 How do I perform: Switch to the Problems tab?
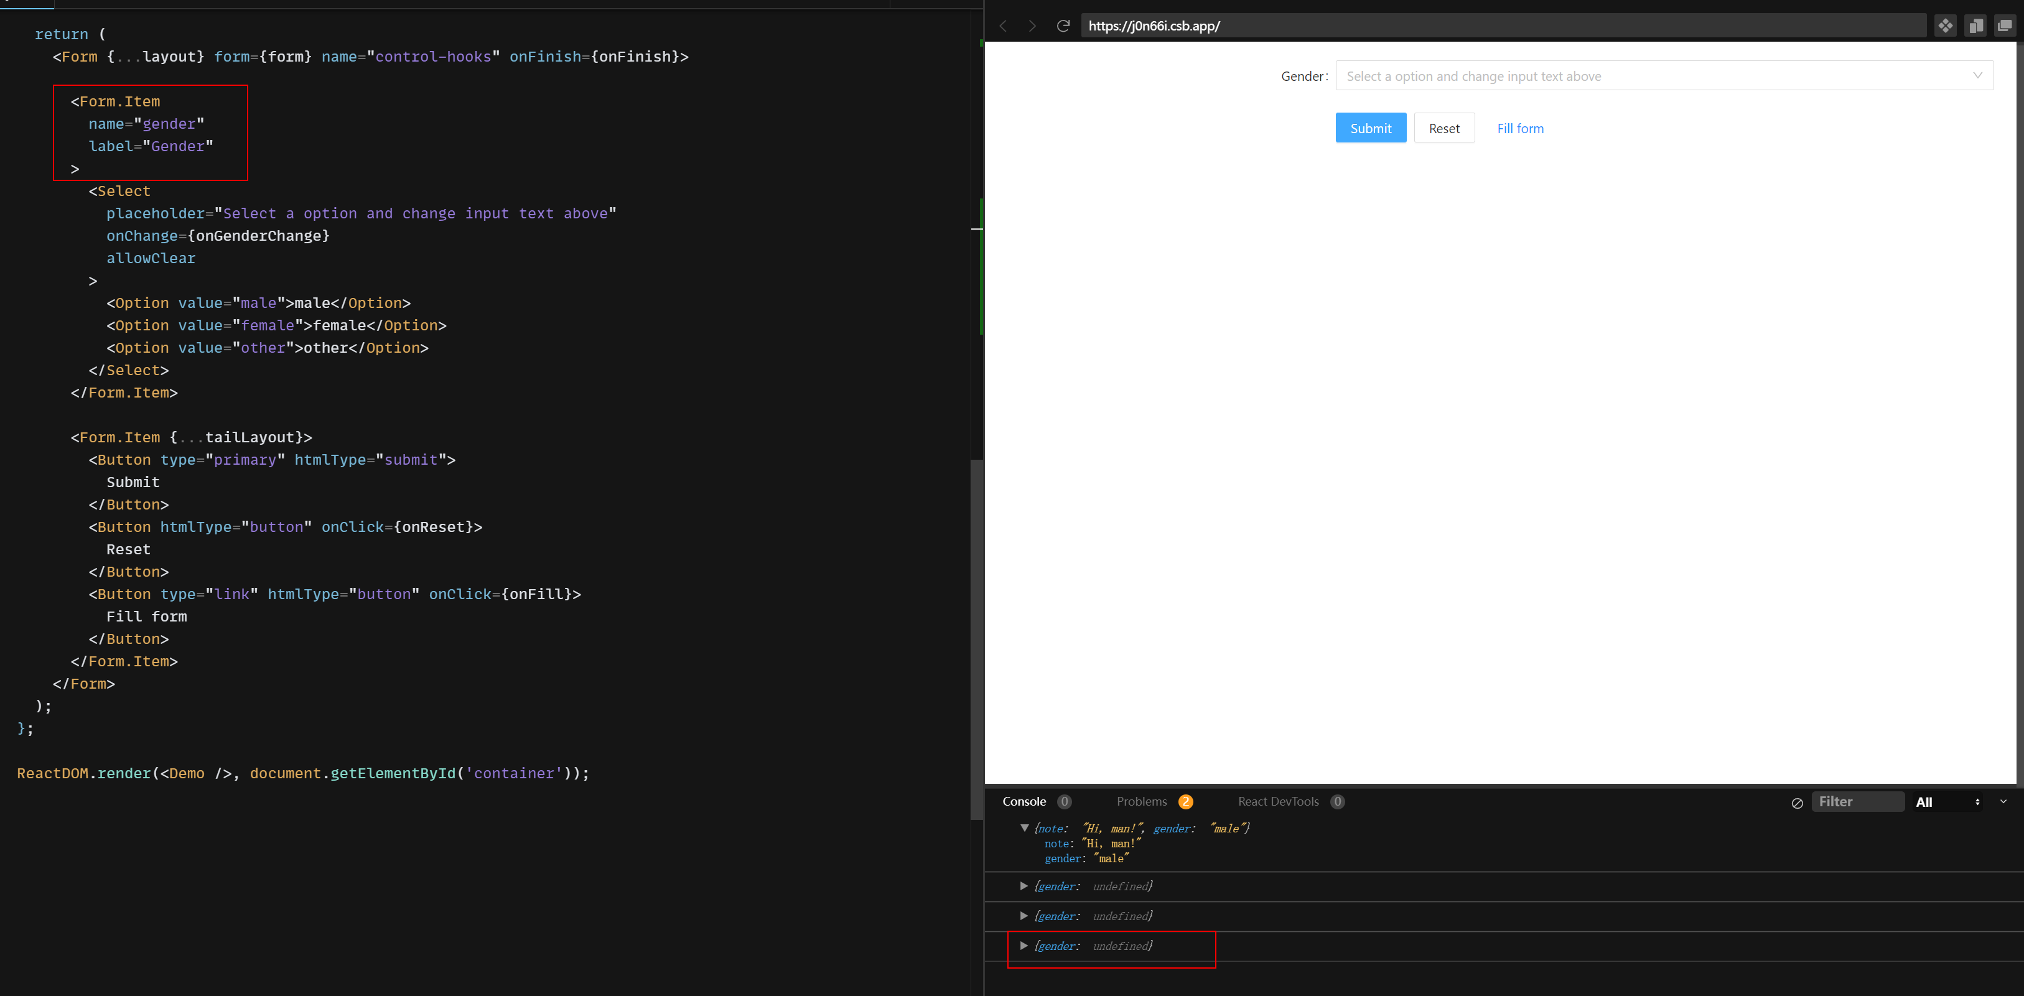(1142, 802)
